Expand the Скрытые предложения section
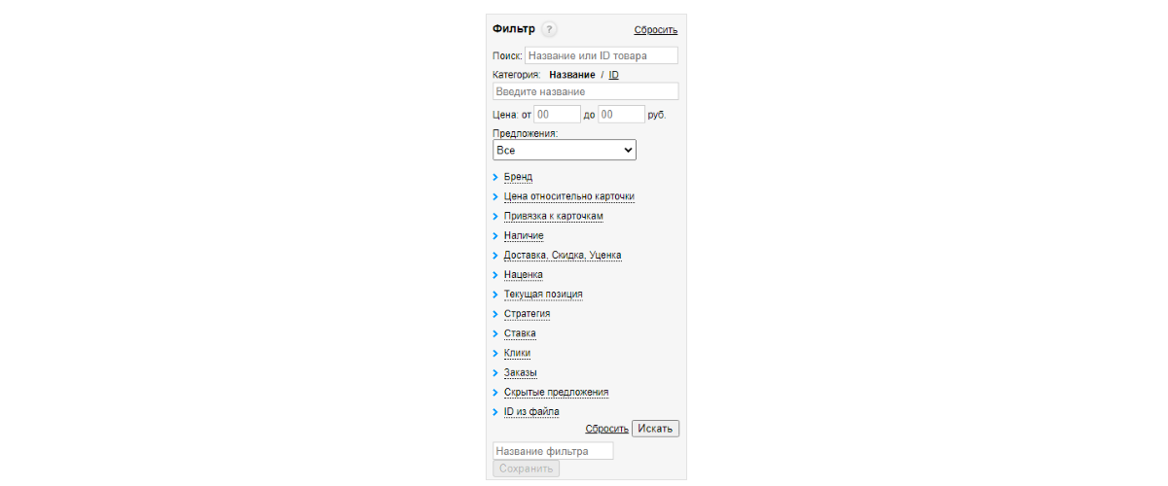Image resolution: width=1168 pixels, height=486 pixels. 556,393
